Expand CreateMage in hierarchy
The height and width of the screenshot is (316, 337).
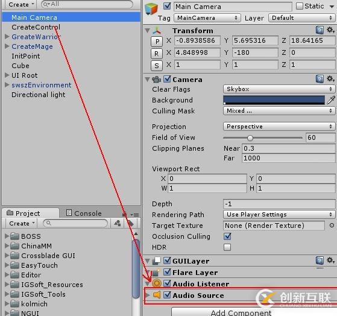coord(7,46)
